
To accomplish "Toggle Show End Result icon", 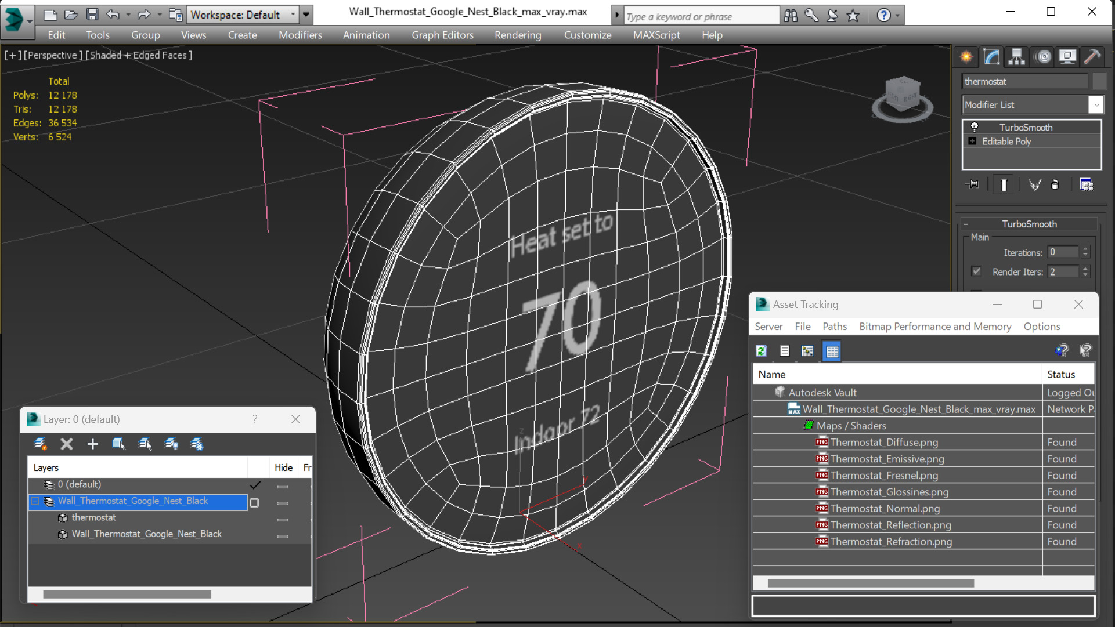I will click(1004, 184).
